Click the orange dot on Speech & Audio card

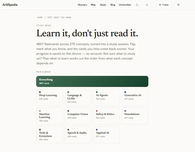[x=68, y=130]
